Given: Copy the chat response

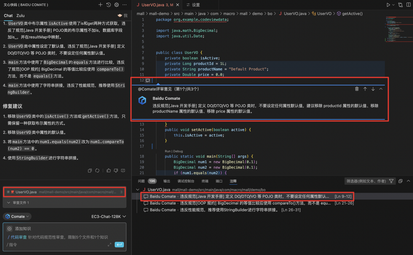Looking at the screenshot, I should coord(90,170).
